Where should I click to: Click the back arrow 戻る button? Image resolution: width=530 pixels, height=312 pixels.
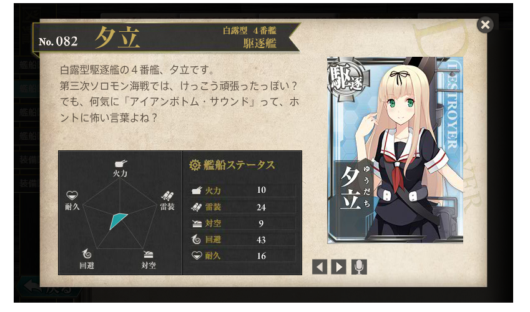click(x=49, y=286)
